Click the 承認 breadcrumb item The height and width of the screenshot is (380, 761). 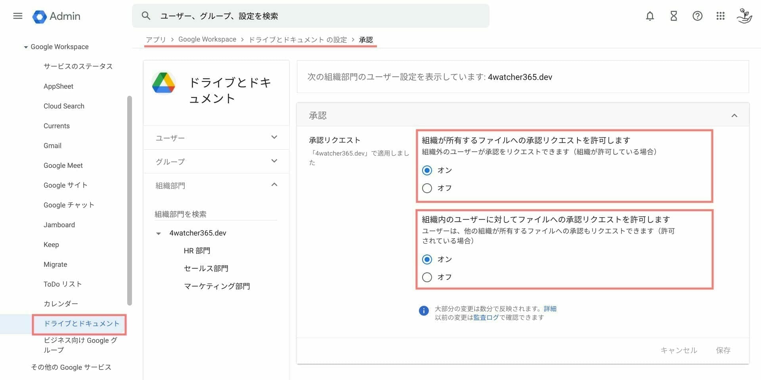[x=366, y=40]
